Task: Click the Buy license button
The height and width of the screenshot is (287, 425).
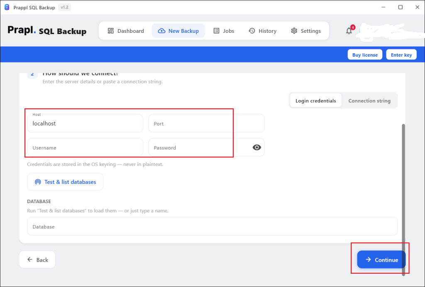Action: (x=365, y=54)
